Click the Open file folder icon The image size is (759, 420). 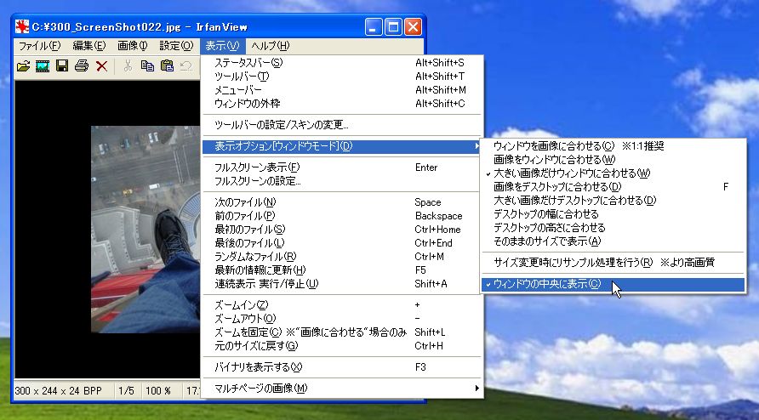tap(23, 66)
